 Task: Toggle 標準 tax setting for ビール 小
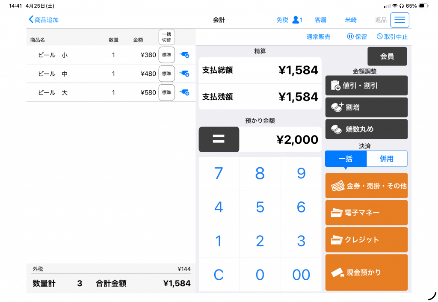tap(166, 55)
